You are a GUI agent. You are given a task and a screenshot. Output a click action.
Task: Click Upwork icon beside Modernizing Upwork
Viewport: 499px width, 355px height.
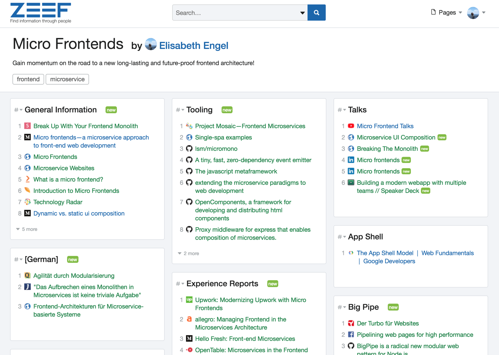[189, 300]
